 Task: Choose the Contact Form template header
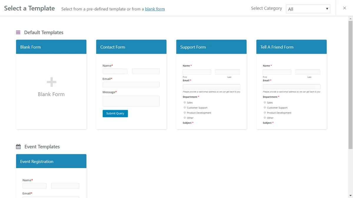[x=131, y=47]
